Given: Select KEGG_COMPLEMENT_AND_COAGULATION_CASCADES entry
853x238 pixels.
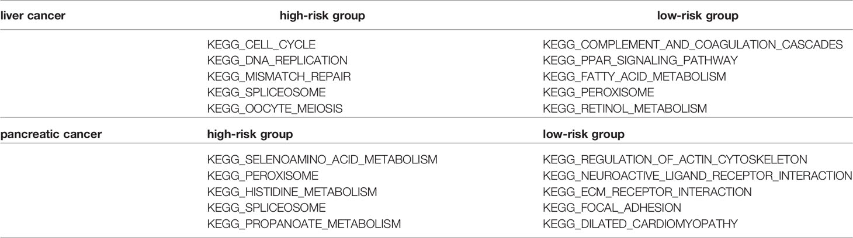Looking at the screenshot, I should pos(693,45).
